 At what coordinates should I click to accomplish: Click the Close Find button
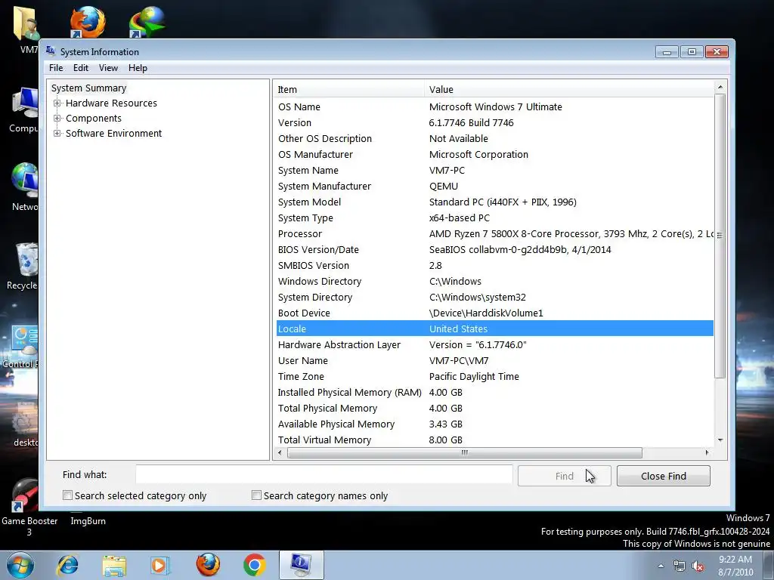point(664,476)
